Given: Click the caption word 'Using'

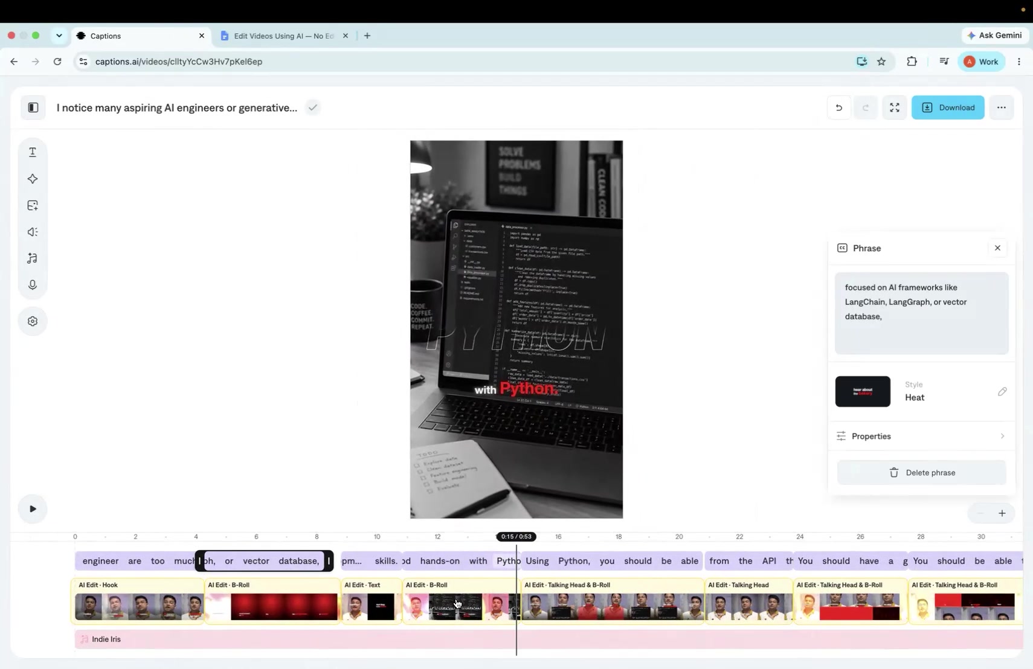Looking at the screenshot, I should 537,561.
